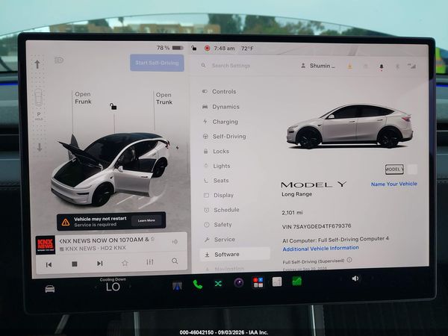Tap the headlights indicator icon

pyautogui.click(x=58, y=60)
